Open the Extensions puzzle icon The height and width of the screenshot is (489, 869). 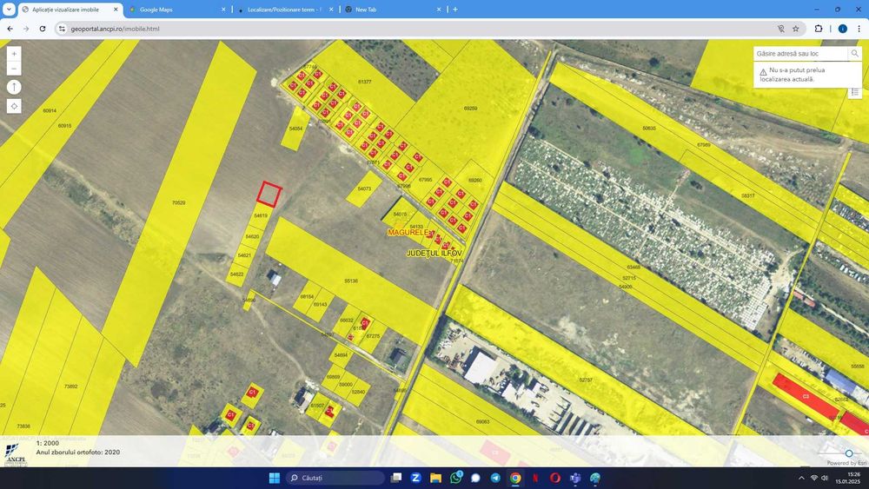[818, 29]
